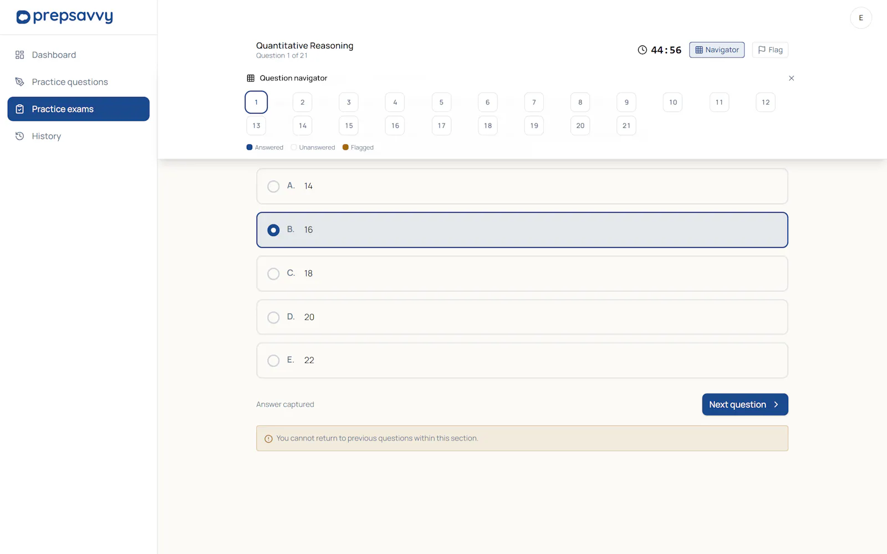
Task: Click the Dashboard grid icon
Action: (x=20, y=55)
